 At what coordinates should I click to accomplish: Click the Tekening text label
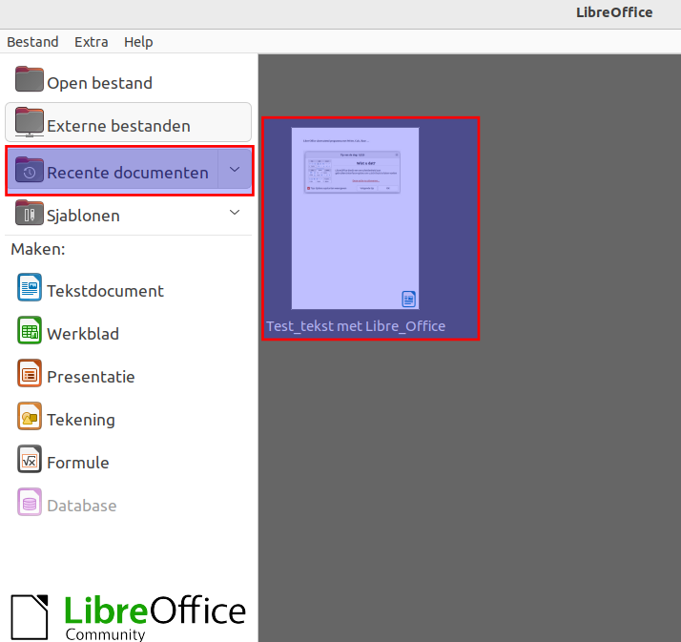[81, 420]
